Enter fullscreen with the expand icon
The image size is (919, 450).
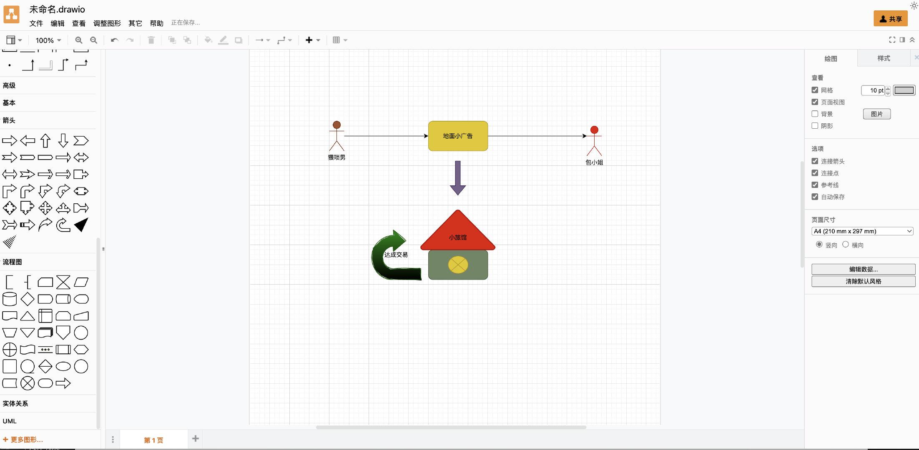[892, 40]
